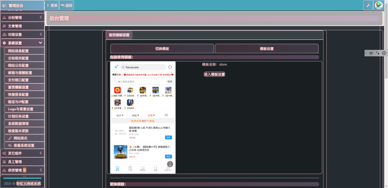
Task: Click the reload icon in template preview
Action: pyautogui.click(x=170, y=67)
